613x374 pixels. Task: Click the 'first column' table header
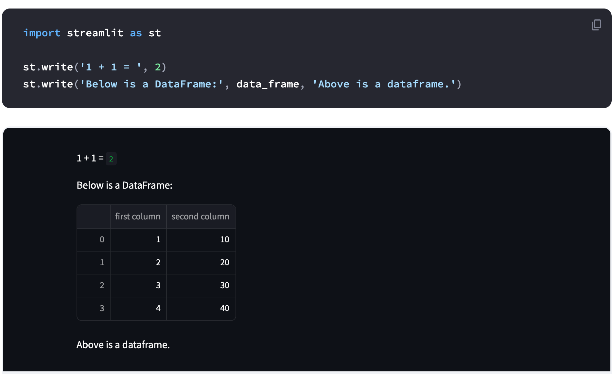point(138,216)
